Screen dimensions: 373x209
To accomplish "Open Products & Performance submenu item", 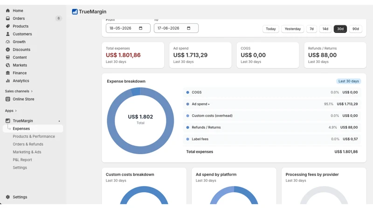I will tap(34, 137).
